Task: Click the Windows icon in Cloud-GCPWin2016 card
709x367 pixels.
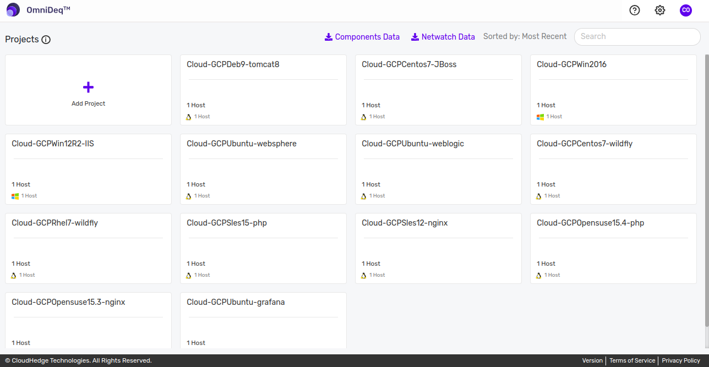Action: [541, 117]
